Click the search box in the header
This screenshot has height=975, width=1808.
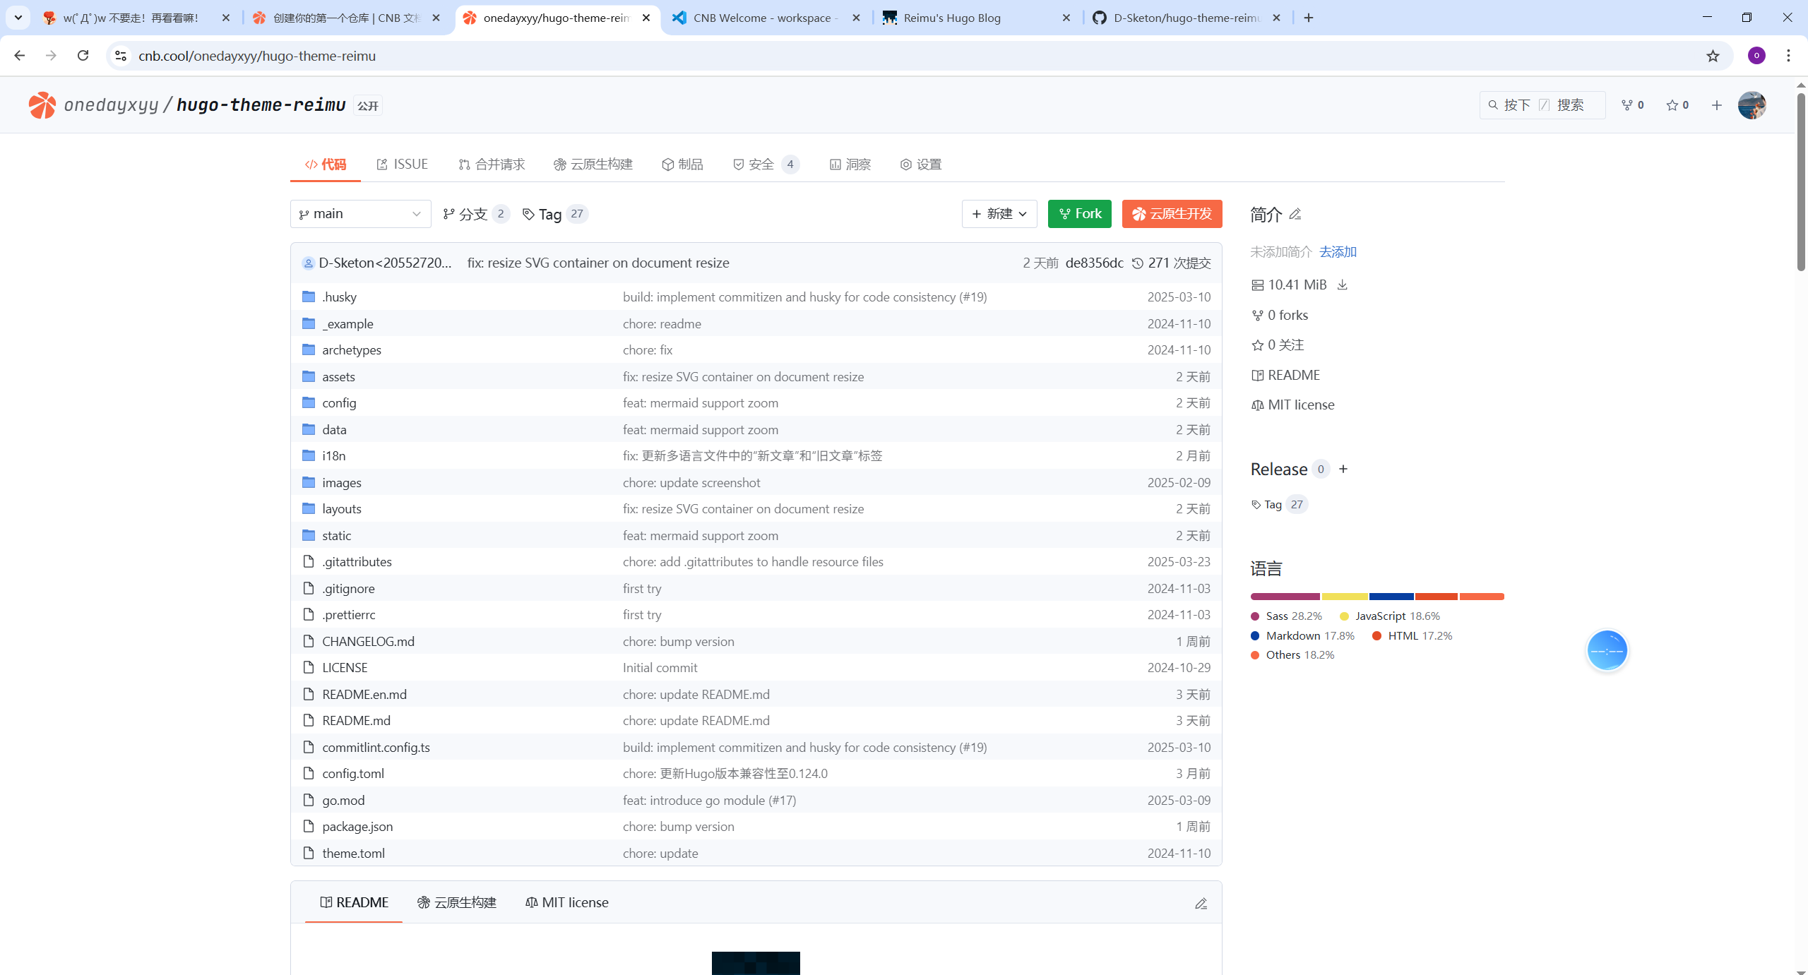[1542, 105]
